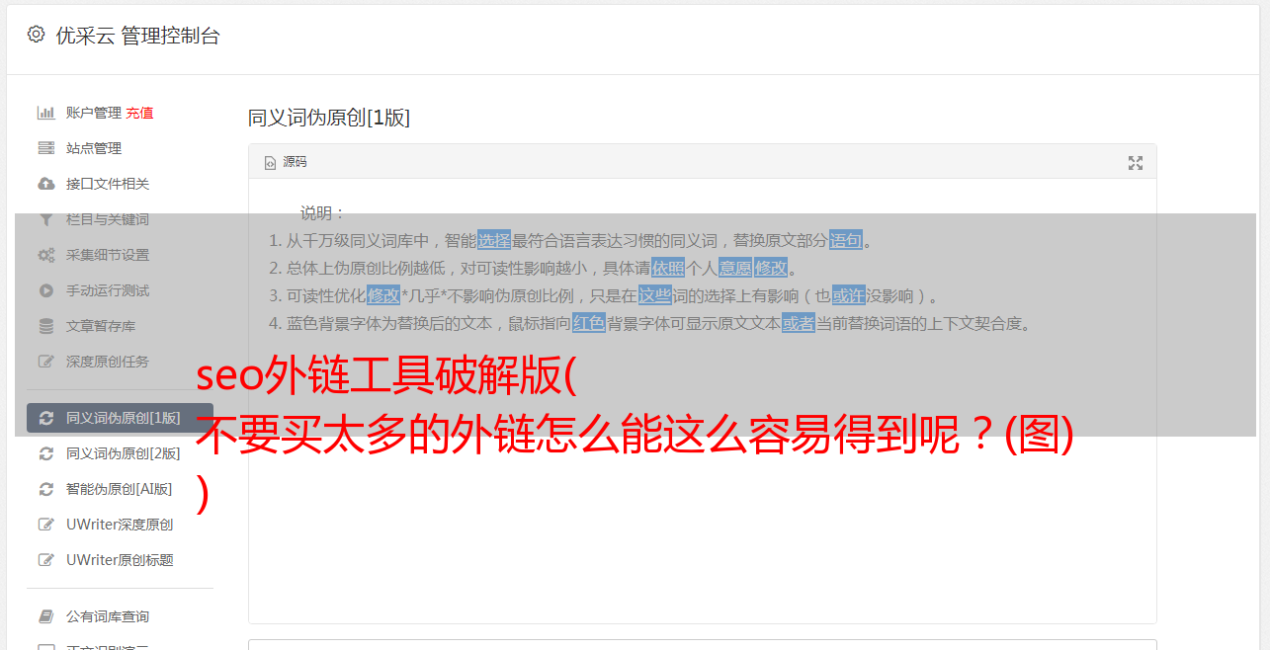Open 文章暂存库 database icon

45,326
